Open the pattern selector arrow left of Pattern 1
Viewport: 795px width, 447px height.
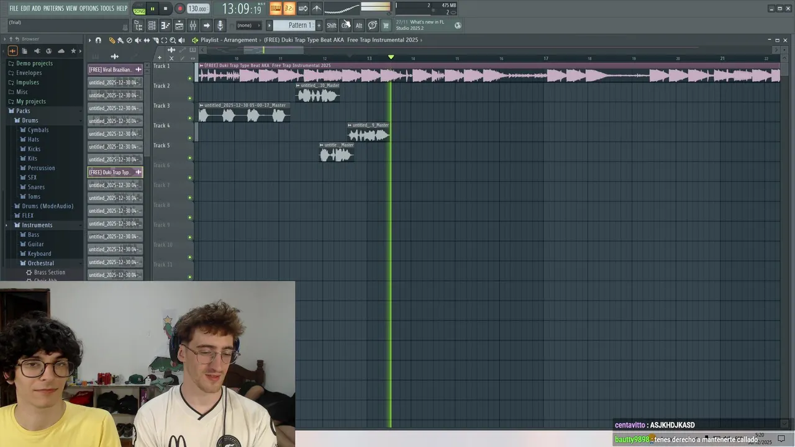(x=269, y=25)
